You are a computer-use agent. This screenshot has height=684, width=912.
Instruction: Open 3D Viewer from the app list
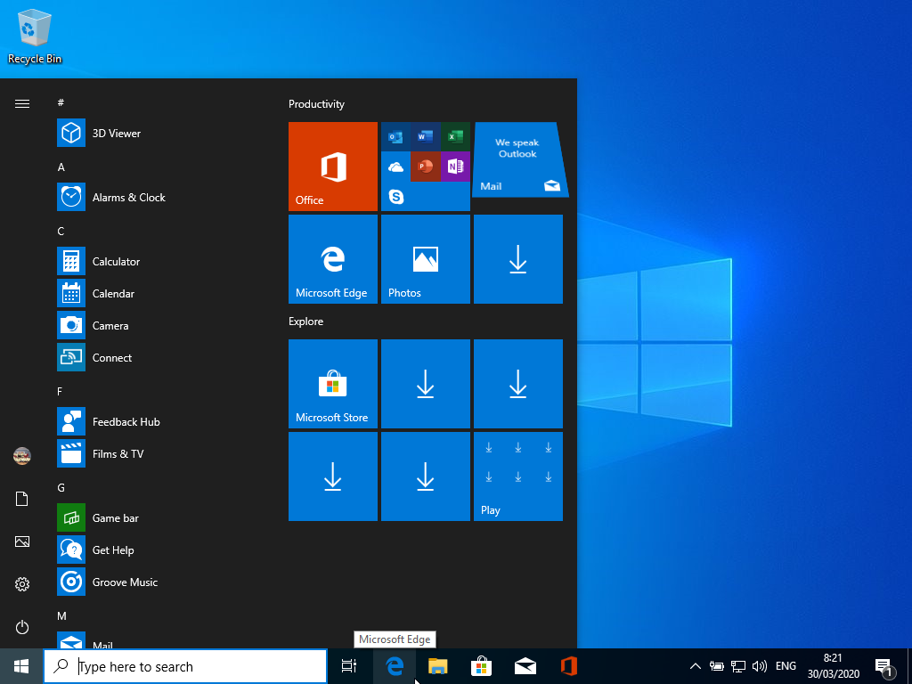[x=157, y=134]
